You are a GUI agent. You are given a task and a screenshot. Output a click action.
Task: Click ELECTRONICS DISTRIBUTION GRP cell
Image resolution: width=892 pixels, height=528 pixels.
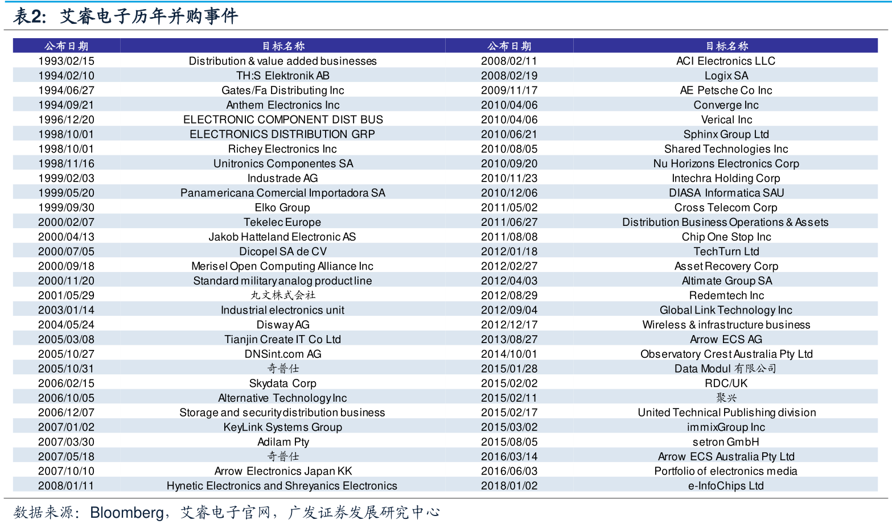pyautogui.click(x=283, y=134)
